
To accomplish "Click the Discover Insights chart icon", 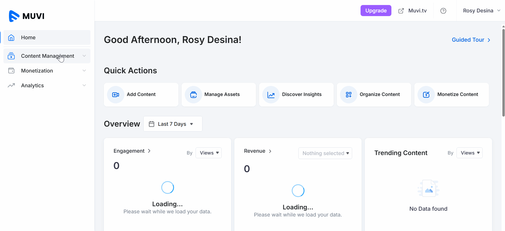I will (x=271, y=95).
